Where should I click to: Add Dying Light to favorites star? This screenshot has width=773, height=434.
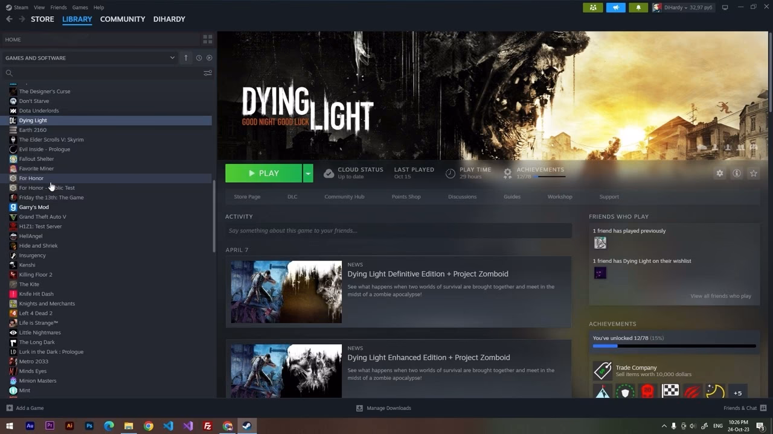pyautogui.click(x=754, y=173)
